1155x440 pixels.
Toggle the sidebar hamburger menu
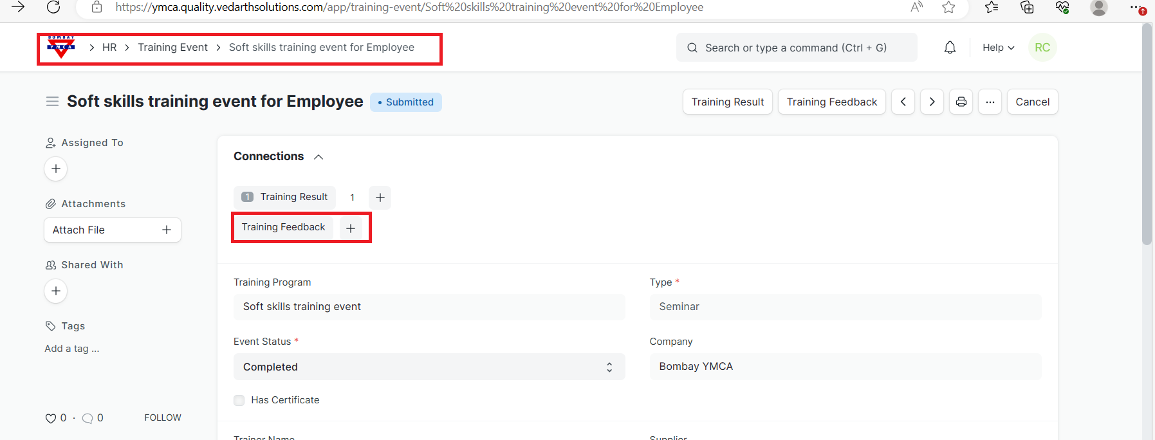pos(52,102)
